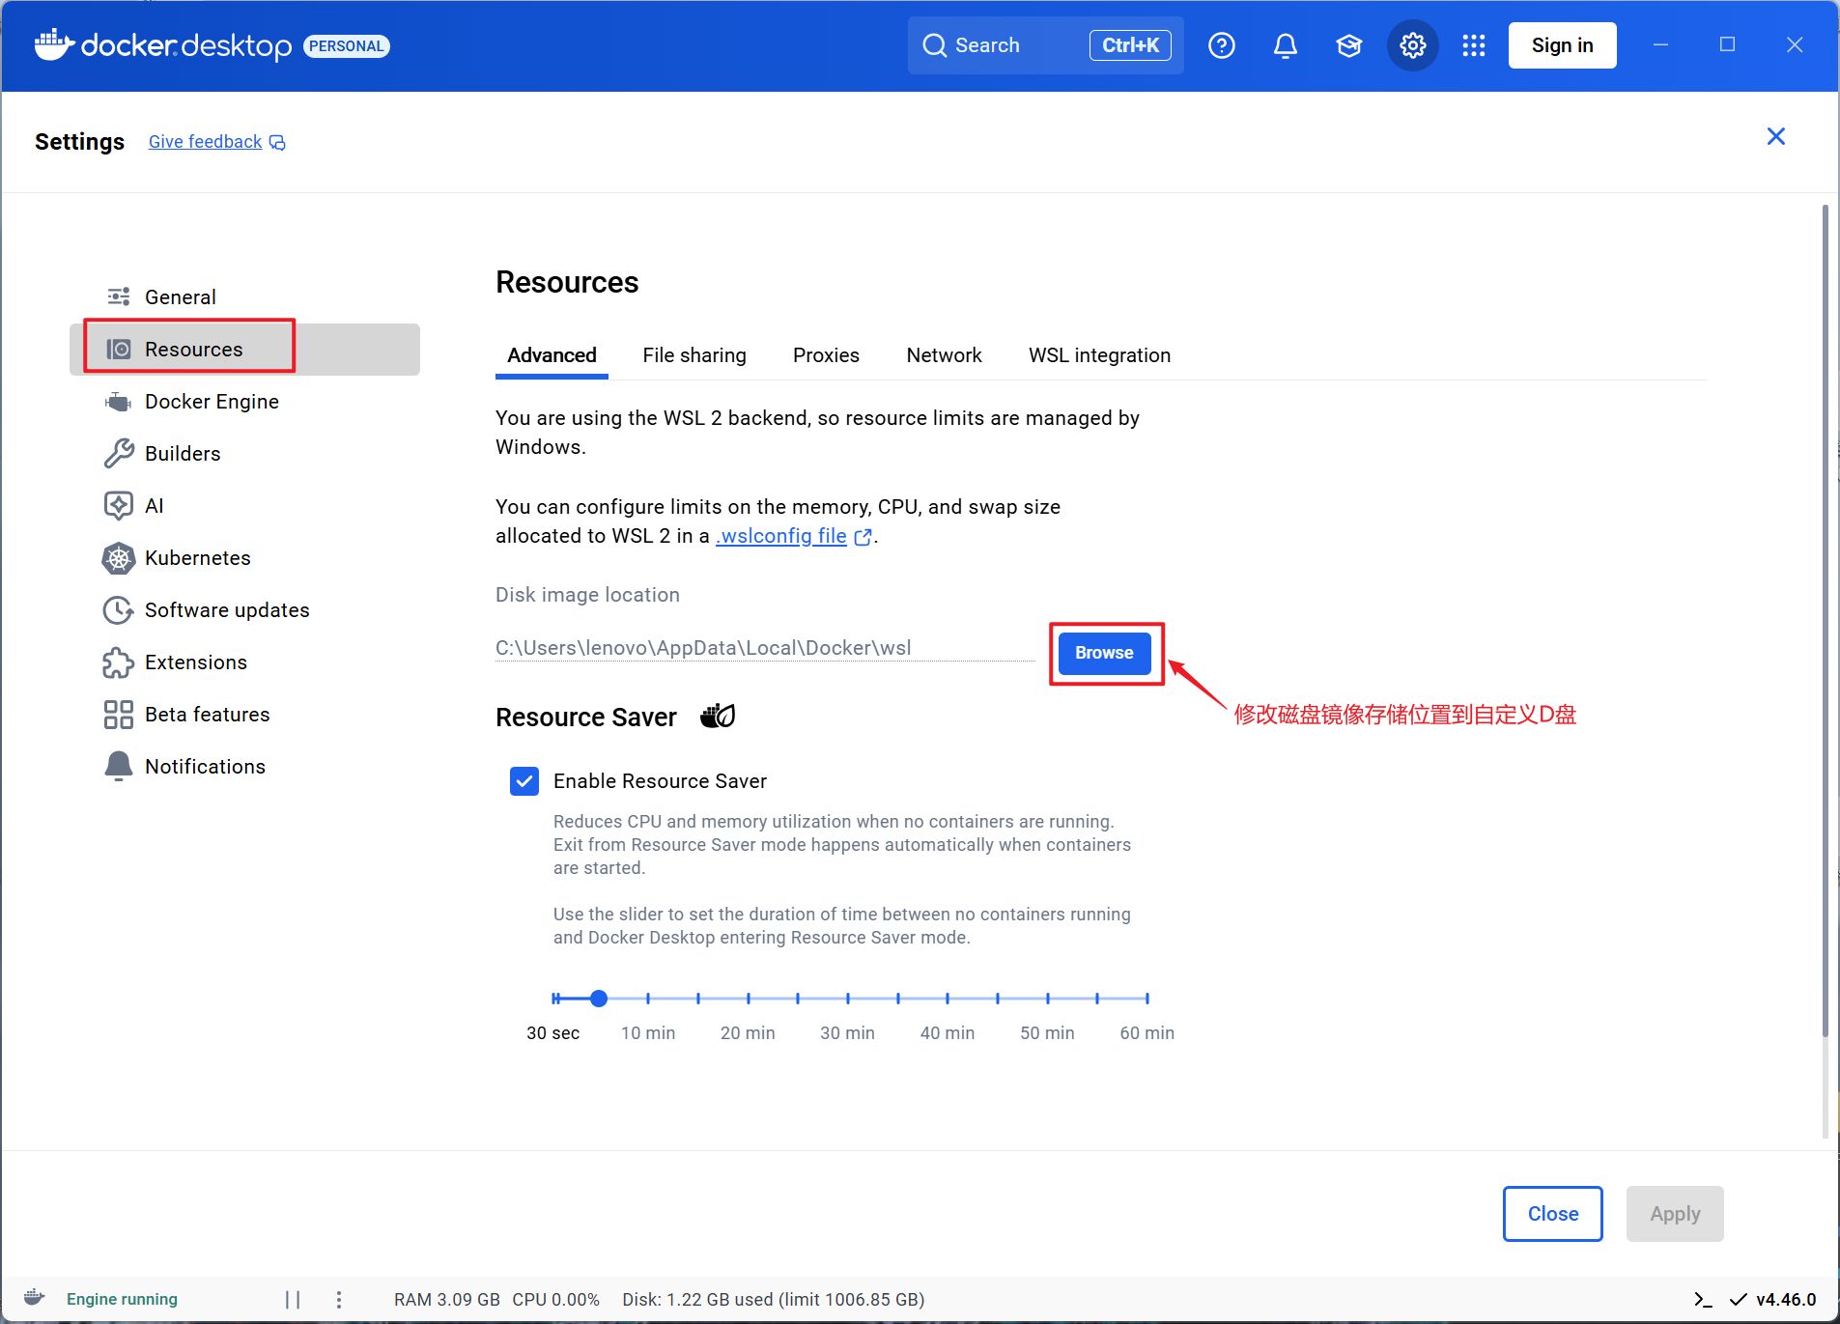Open Extensions settings section
Screen dimensions: 1840x1324
pyautogui.click(x=244, y=662)
